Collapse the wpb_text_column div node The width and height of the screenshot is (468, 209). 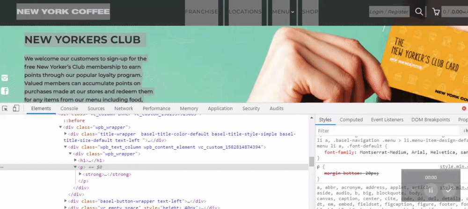[x=66, y=147]
